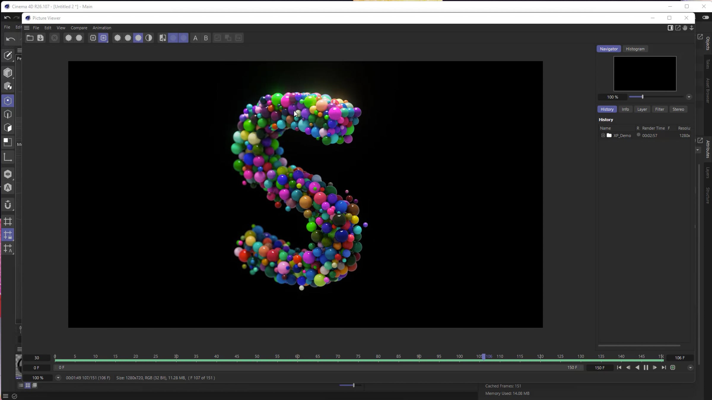Screen dimensions: 712x400
Task: Jump to the first frame
Action: coord(619,367)
